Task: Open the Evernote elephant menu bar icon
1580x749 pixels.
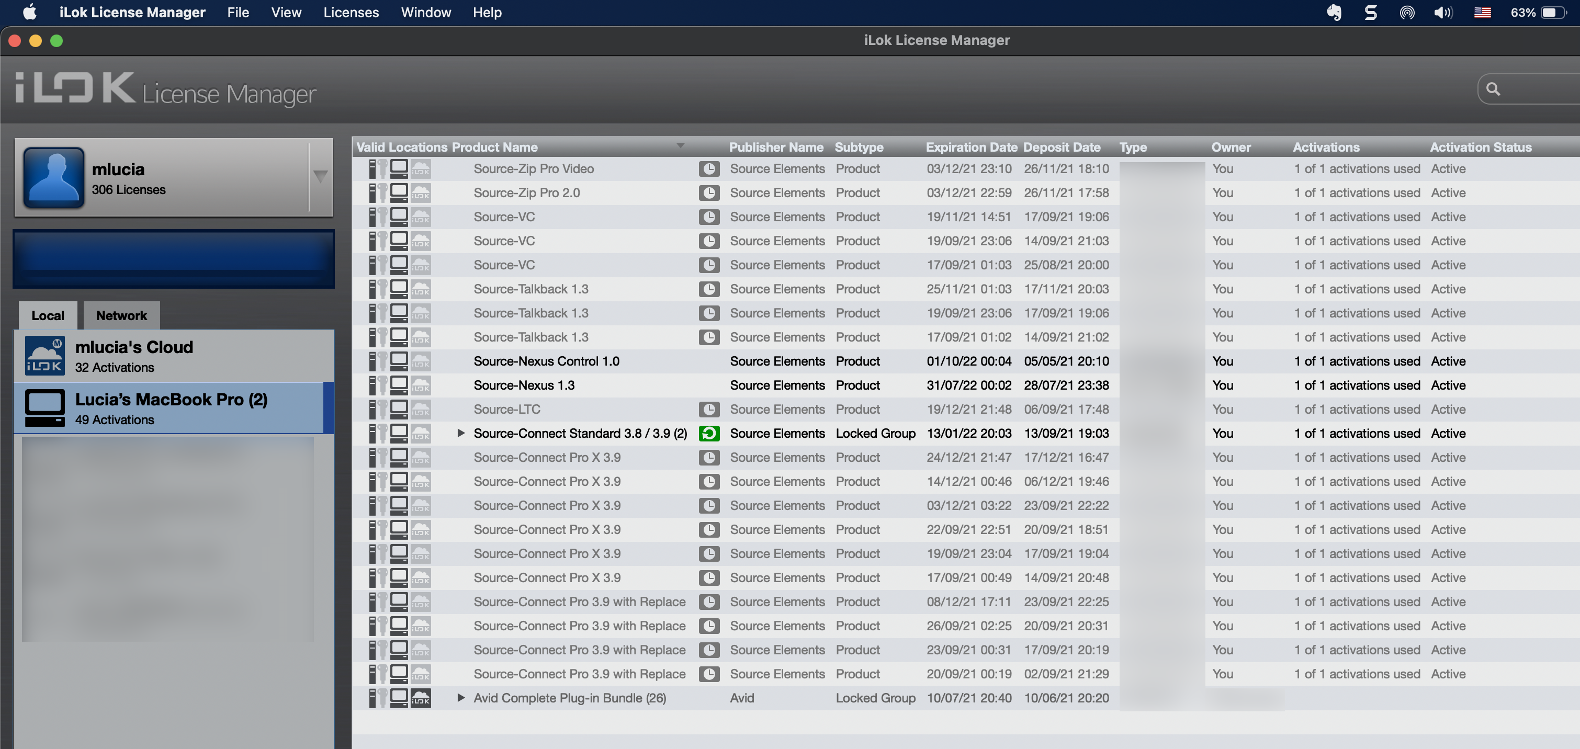Action: (x=1334, y=12)
